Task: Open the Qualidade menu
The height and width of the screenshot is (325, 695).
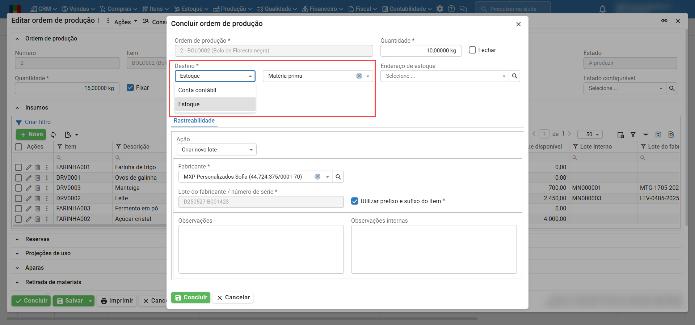Action: (x=277, y=9)
